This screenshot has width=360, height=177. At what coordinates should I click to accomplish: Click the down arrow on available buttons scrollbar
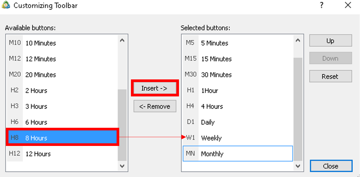pos(122,166)
